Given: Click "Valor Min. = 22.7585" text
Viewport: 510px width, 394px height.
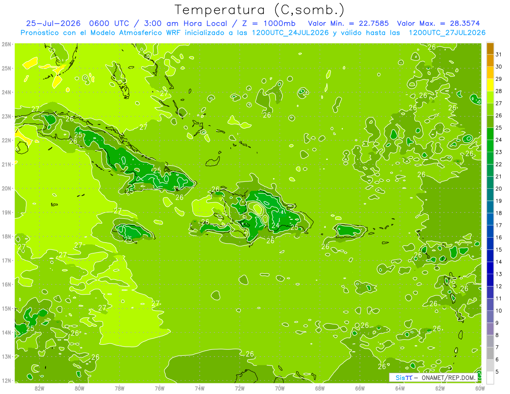Looking at the screenshot, I should coord(348,23).
